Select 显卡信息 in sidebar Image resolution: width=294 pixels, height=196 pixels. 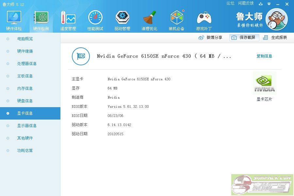coord(30,113)
